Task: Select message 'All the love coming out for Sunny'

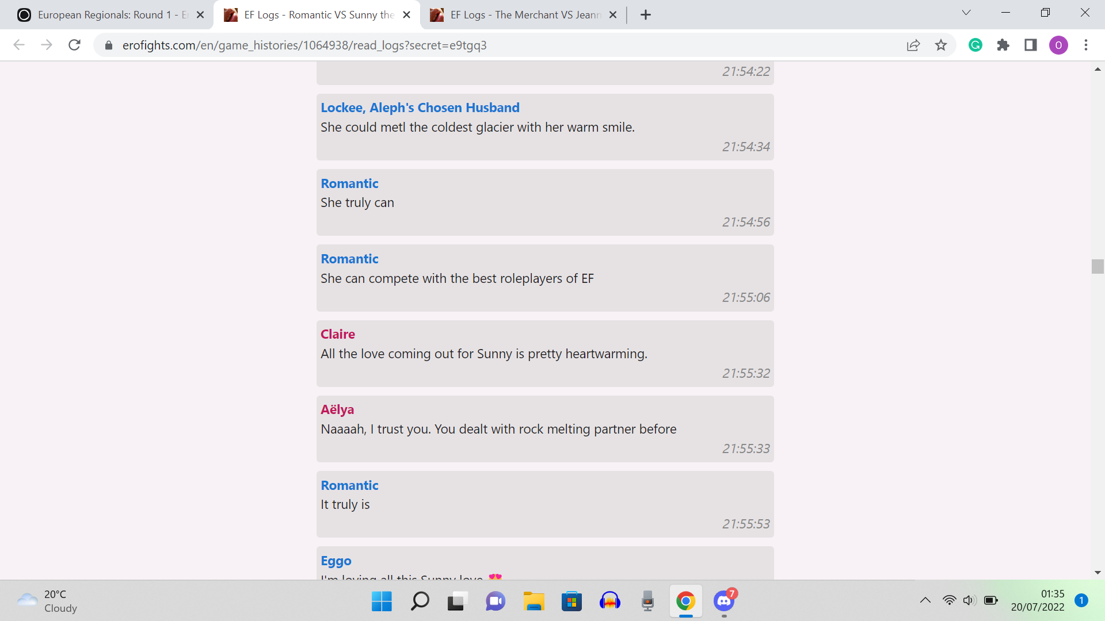Action: pos(484,354)
